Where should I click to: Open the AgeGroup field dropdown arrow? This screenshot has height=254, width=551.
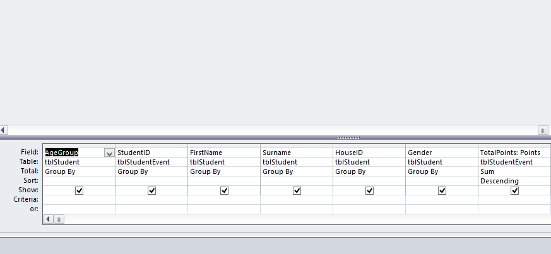click(109, 153)
